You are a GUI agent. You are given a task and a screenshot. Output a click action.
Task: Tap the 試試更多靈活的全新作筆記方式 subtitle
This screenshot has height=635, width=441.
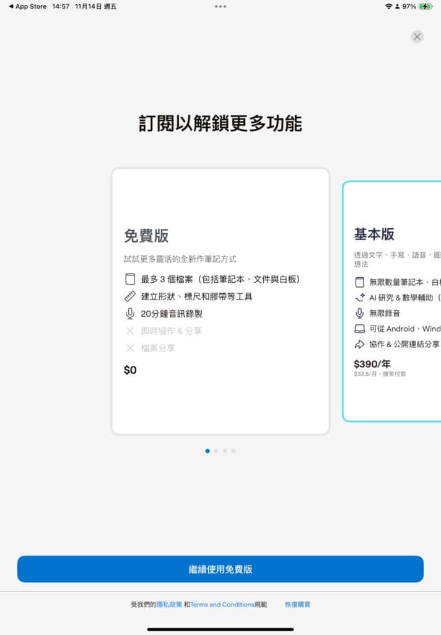(x=180, y=259)
